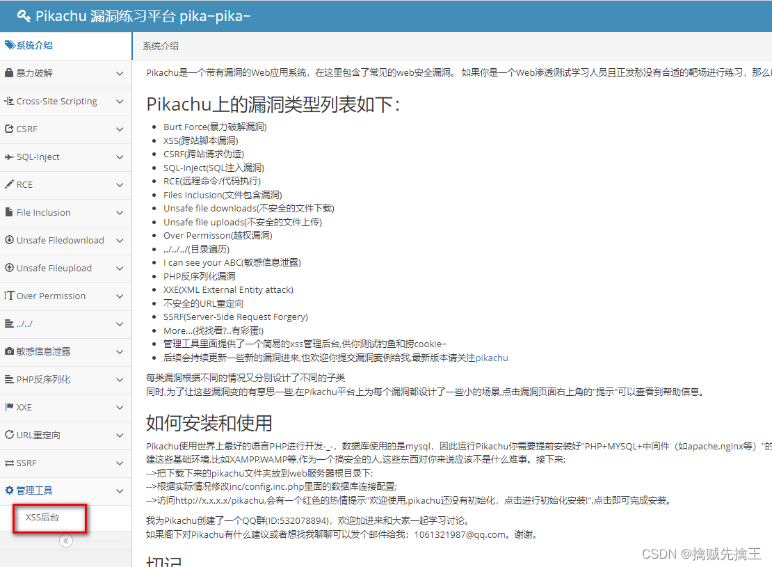Image resolution: width=772 pixels, height=567 pixels.
Task: Click the Cross-Site Scripting indent icon
Action: coord(9,101)
